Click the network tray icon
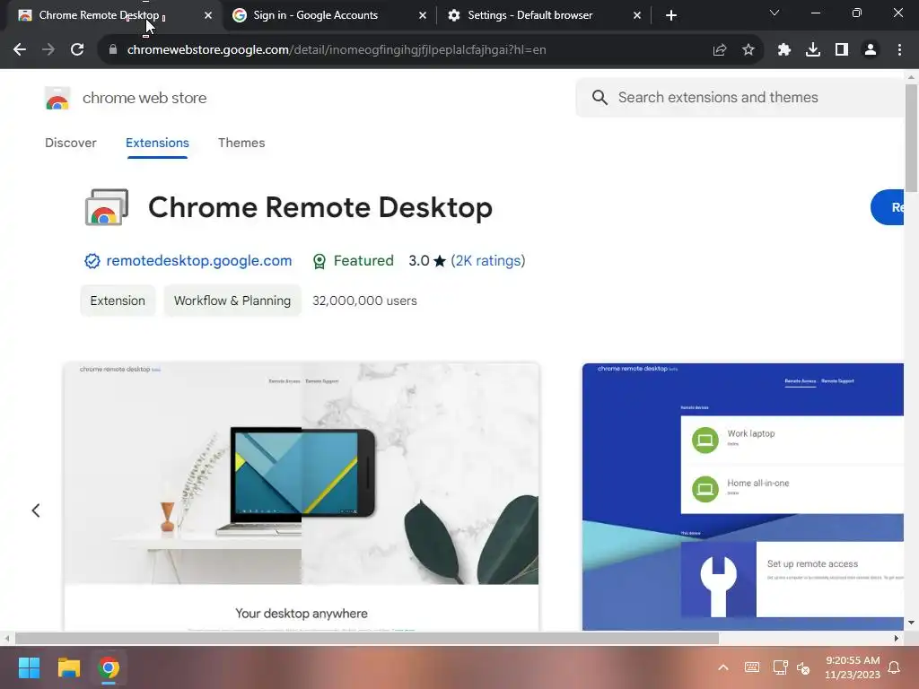The height and width of the screenshot is (689, 919). 780,667
